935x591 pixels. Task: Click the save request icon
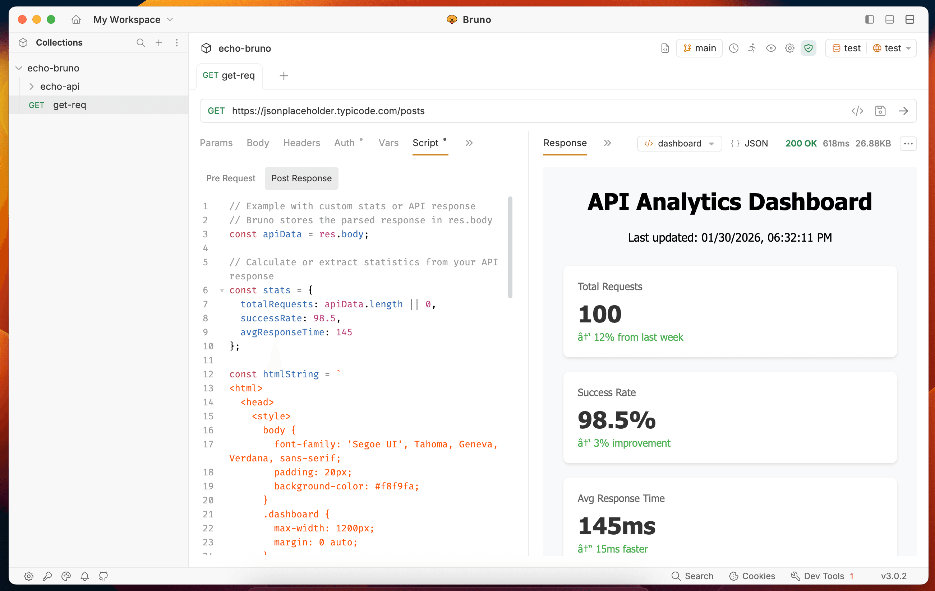tap(880, 111)
